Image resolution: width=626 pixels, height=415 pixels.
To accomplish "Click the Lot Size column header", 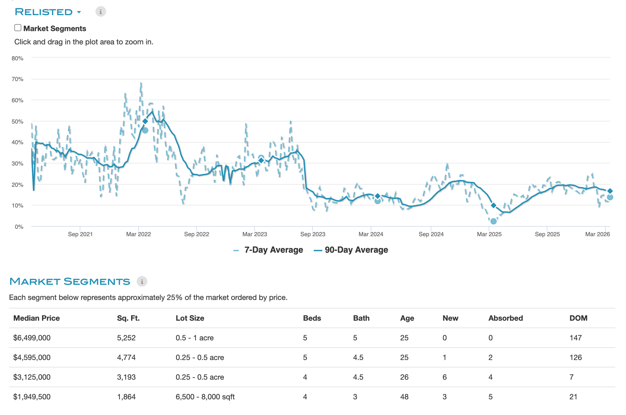I will (x=190, y=318).
